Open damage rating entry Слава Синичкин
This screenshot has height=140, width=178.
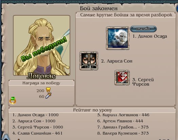(37, 133)
